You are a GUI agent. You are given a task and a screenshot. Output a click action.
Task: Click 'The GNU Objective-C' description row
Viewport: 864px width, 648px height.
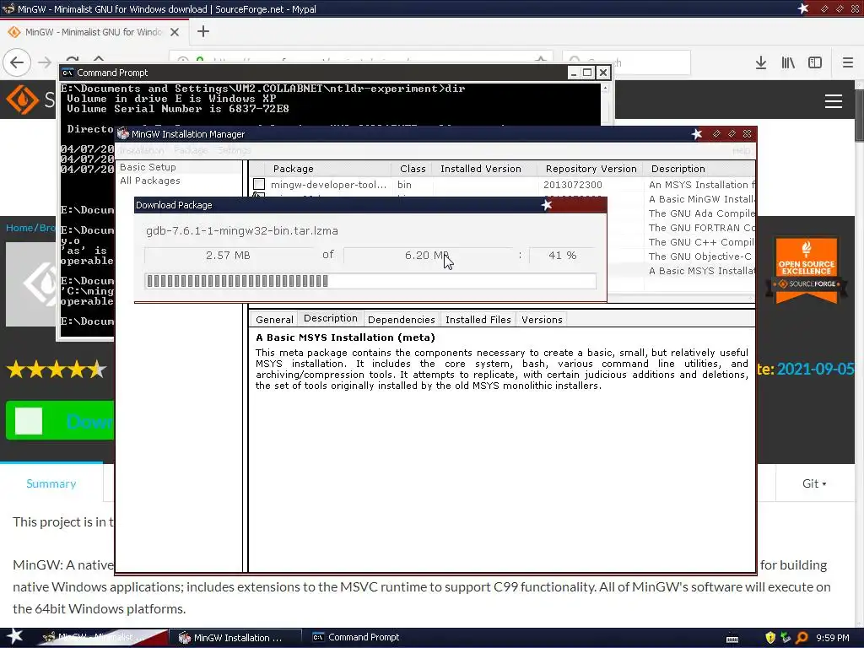coord(700,256)
